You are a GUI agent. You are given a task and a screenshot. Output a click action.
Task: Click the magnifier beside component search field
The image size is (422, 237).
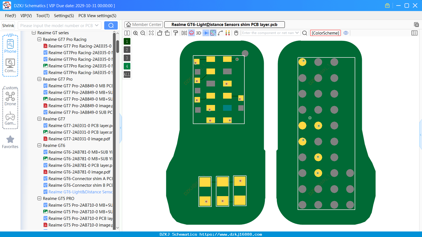[305, 33]
